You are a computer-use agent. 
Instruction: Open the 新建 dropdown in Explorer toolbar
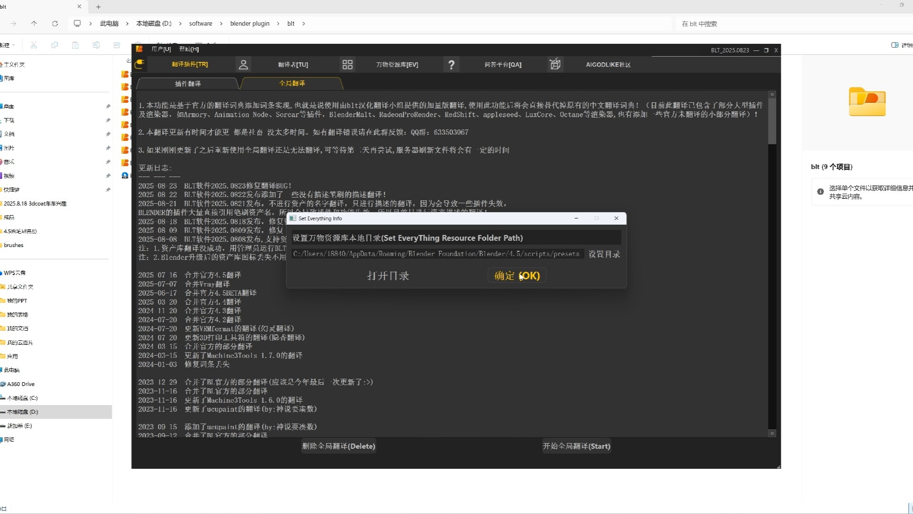7,45
